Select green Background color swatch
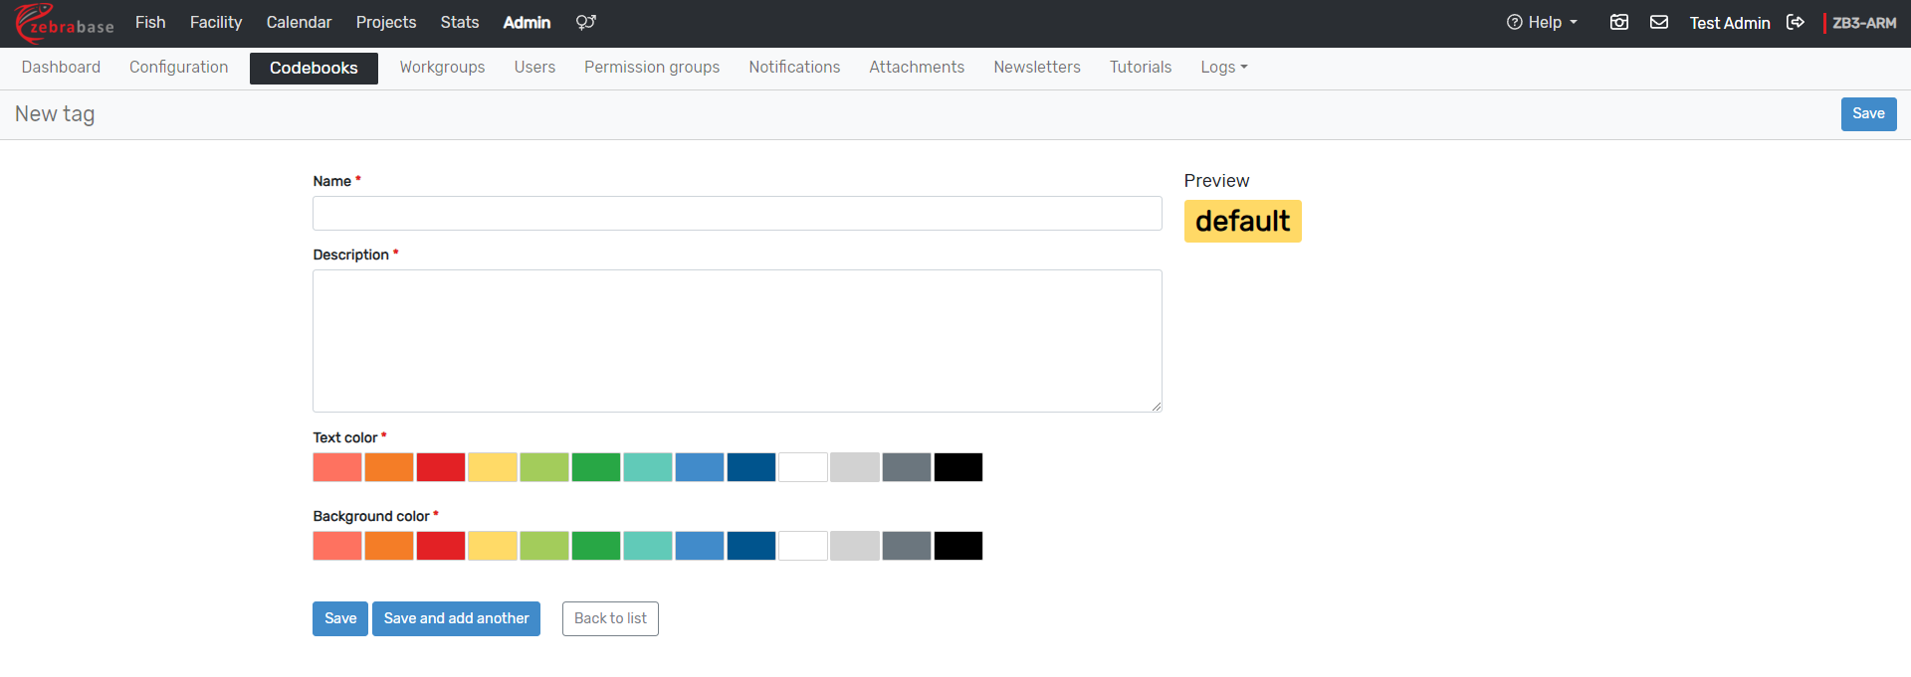Viewport: 1911px width, 677px height. click(x=596, y=546)
